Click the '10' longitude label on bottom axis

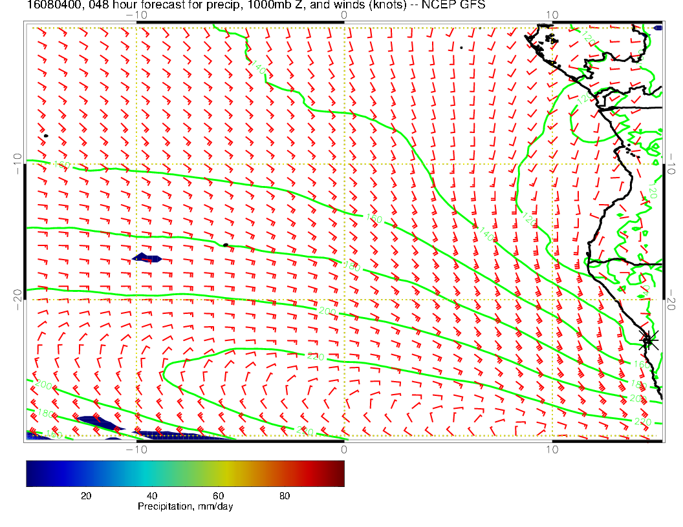click(x=552, y=449)
